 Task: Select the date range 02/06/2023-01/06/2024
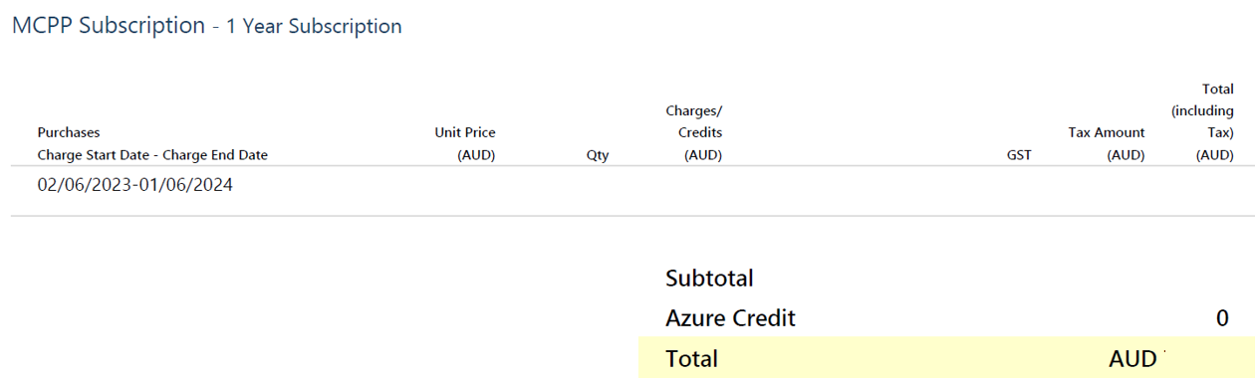pos(135,185)
